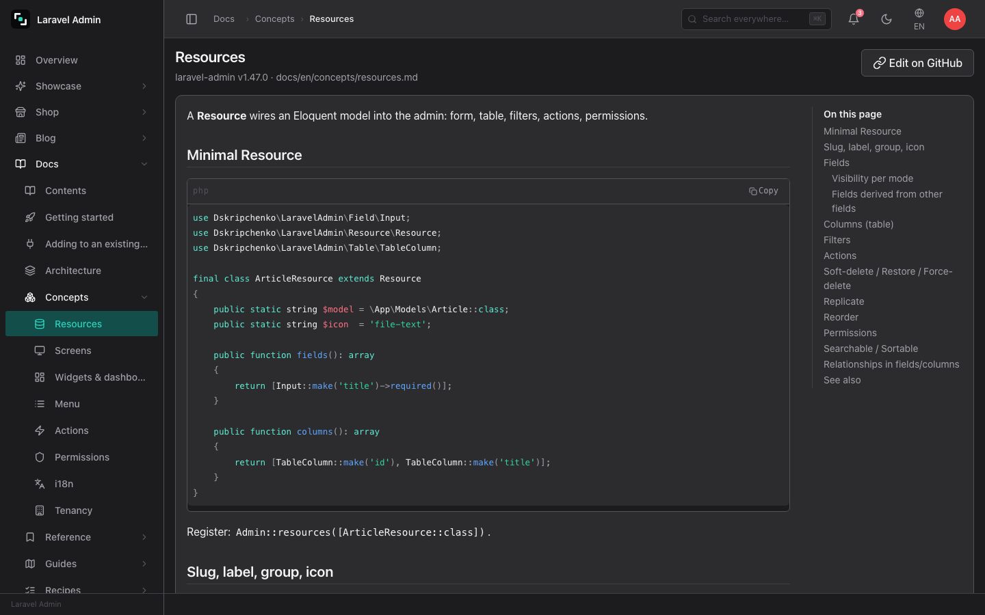The height and width of the screenshot is (615, 985).
Task: Click the Permissions shield icon
Action: (40, 457)
